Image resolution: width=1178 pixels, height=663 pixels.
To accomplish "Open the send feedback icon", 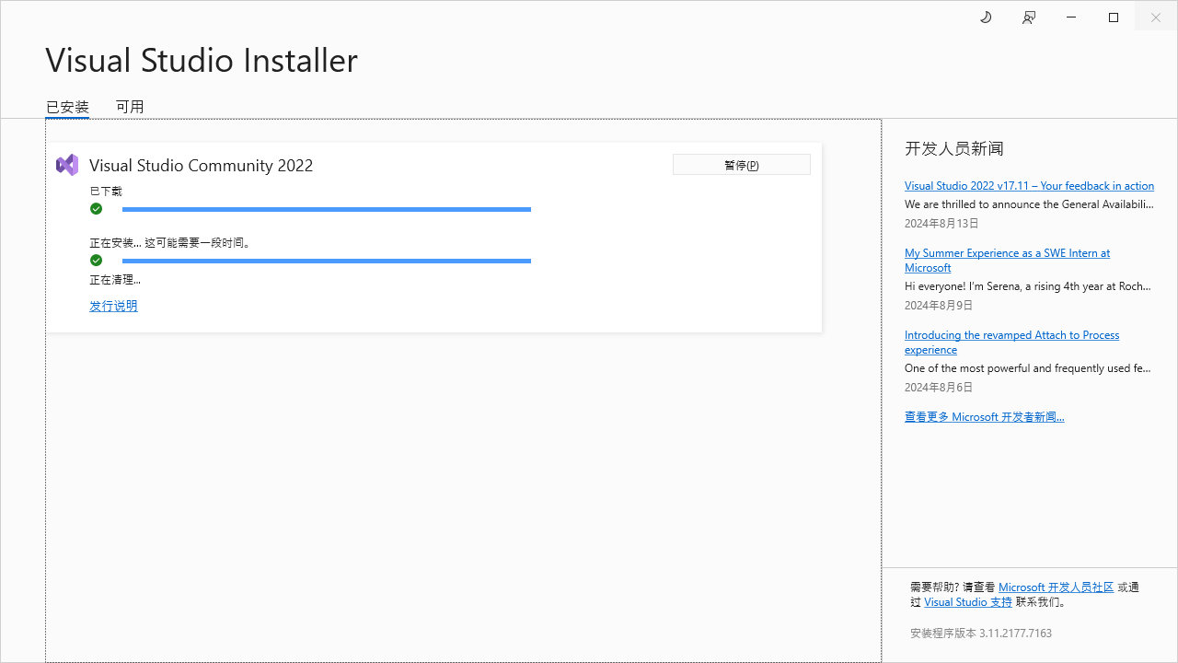I will (1029, 17).
